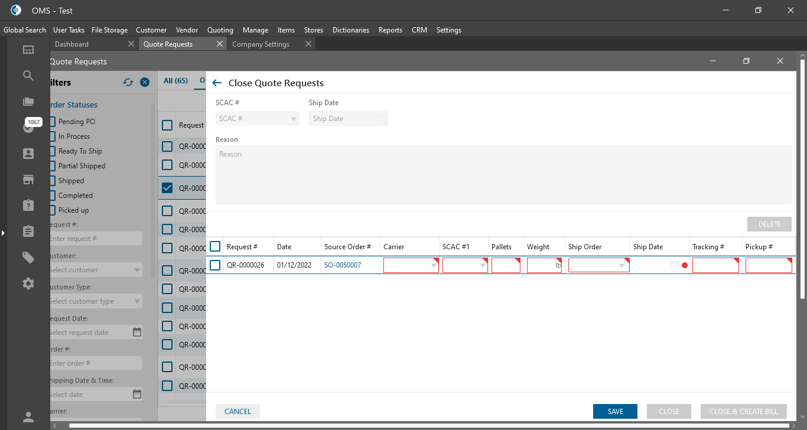Enable the Pending PO status filter
Image resolution: width=807 pixels, height=430 pixels.
pyautogui.click(x=52, y=122)
